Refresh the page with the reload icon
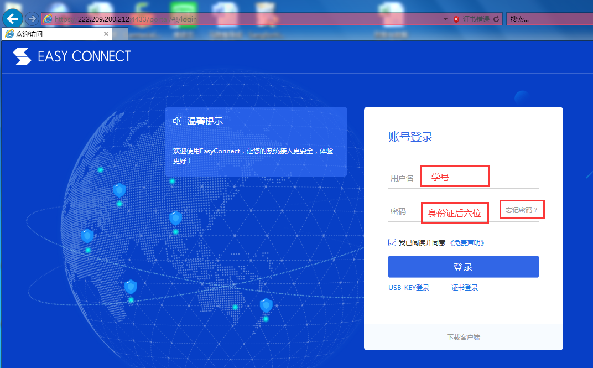The height and width of the screenshot is (368, 593). pos(496,19)
